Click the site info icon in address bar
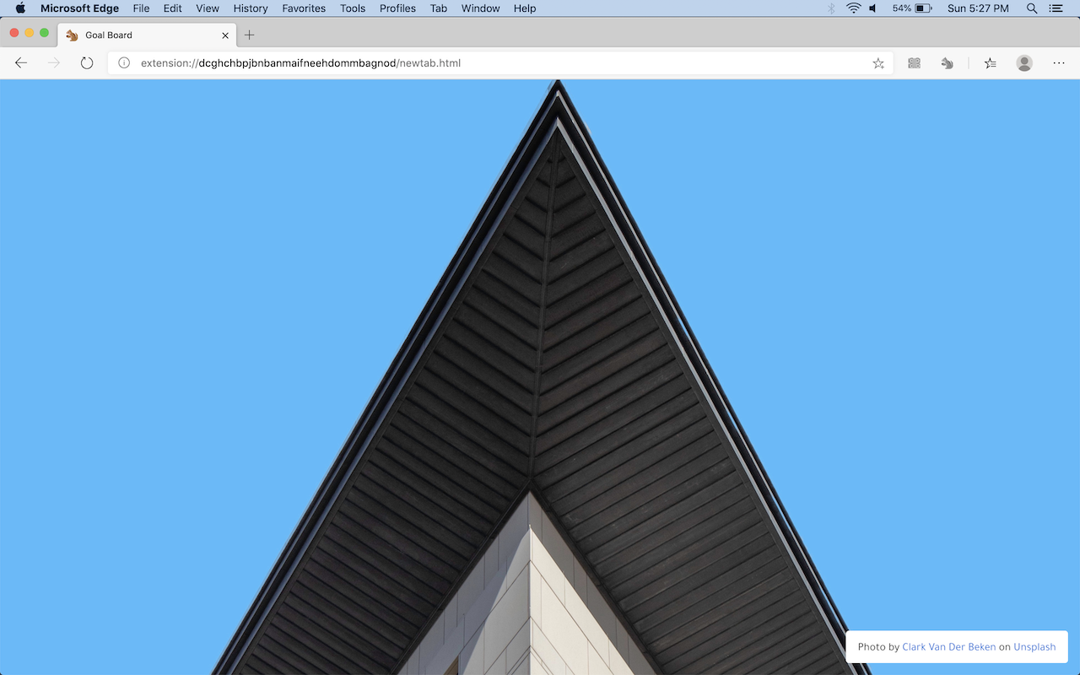The width and height of the screenshot is (1080, 675). click(x=124, y=63)
